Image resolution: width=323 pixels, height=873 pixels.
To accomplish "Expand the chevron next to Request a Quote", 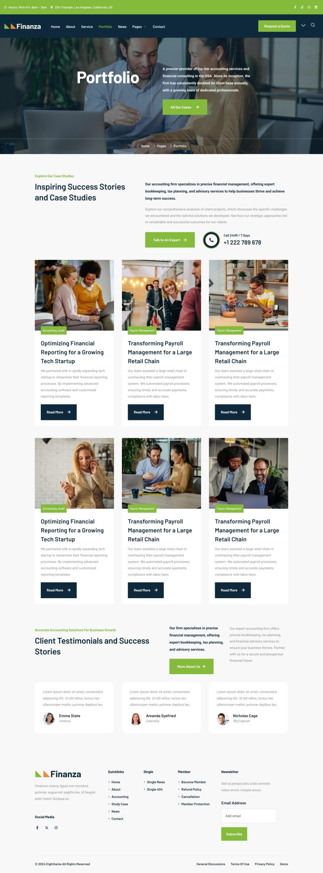I will (x=304, y=25).
